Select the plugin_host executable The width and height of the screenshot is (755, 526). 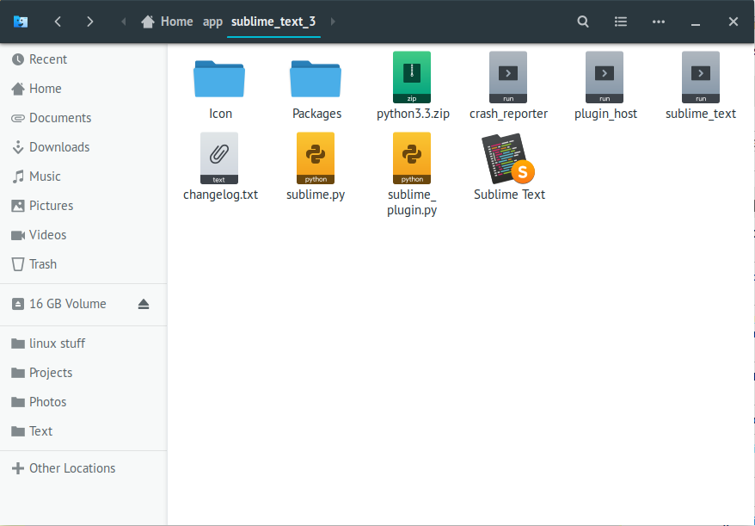605,77
